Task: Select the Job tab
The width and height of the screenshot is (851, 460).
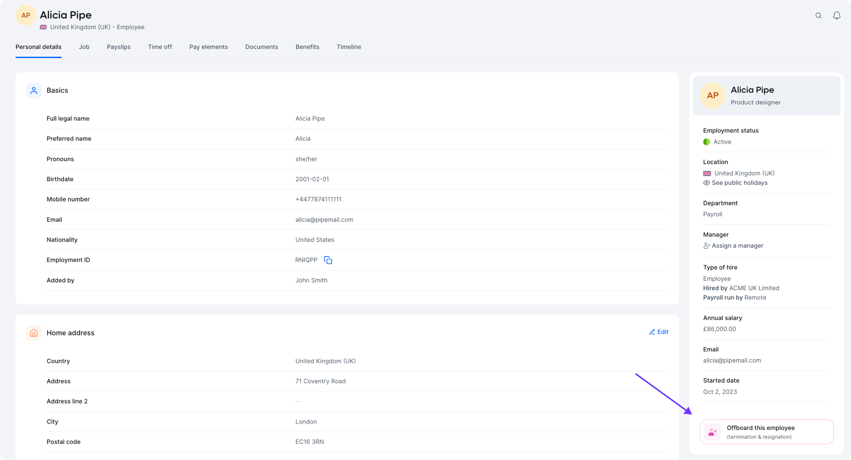Action: pyautogui.click(x=84, y=47)
